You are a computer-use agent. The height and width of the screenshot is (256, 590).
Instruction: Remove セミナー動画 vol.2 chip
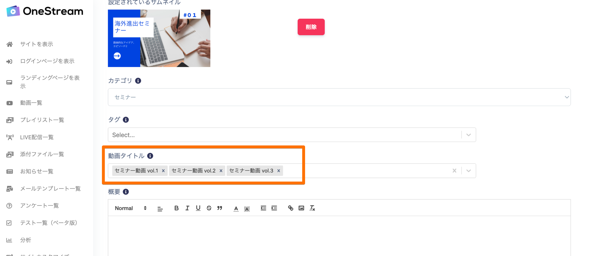(x=221, y=171)
